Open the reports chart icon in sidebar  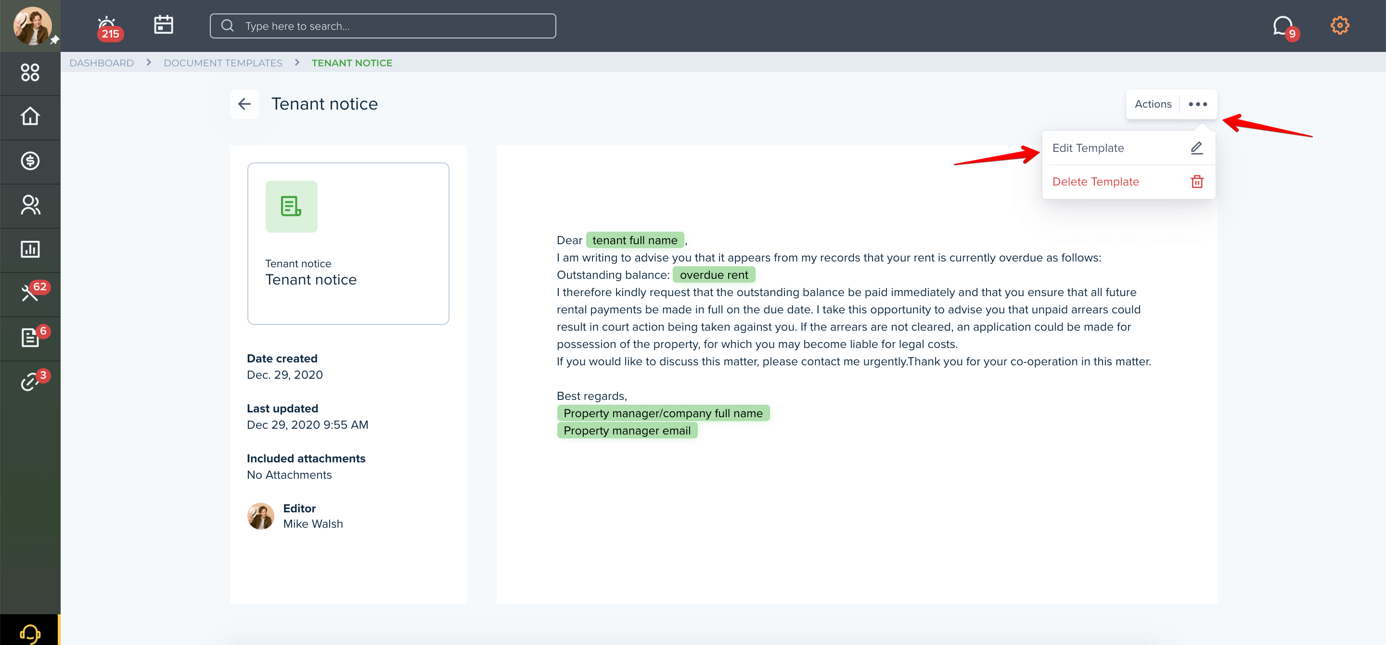pyautogui.click(x=30, y=249)
